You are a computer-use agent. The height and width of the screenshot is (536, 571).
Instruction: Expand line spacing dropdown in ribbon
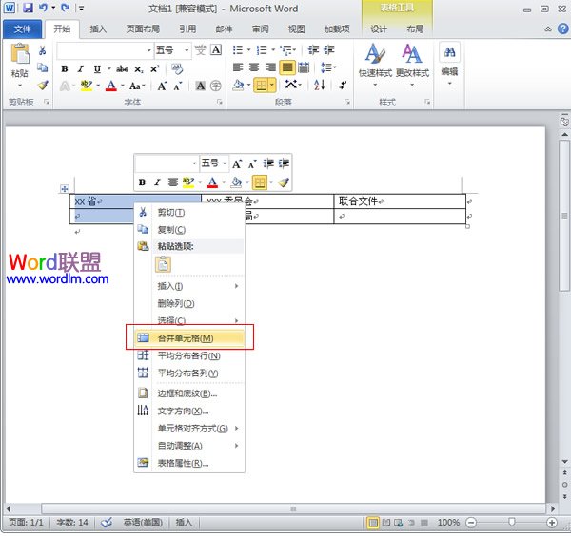click(328, 67)
